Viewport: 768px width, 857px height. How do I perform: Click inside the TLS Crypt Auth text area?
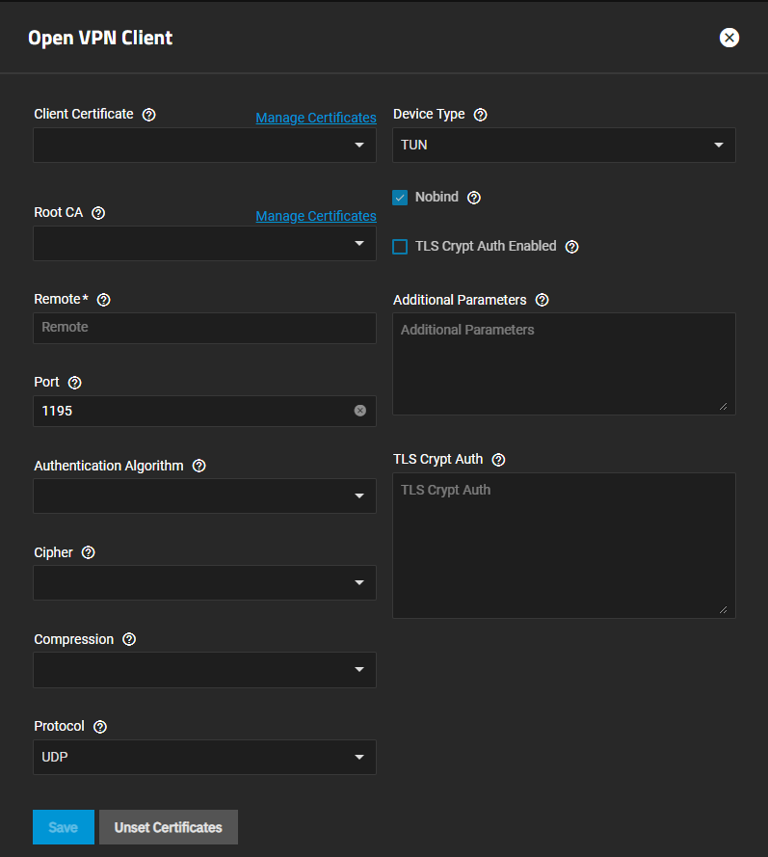(565, 546)
